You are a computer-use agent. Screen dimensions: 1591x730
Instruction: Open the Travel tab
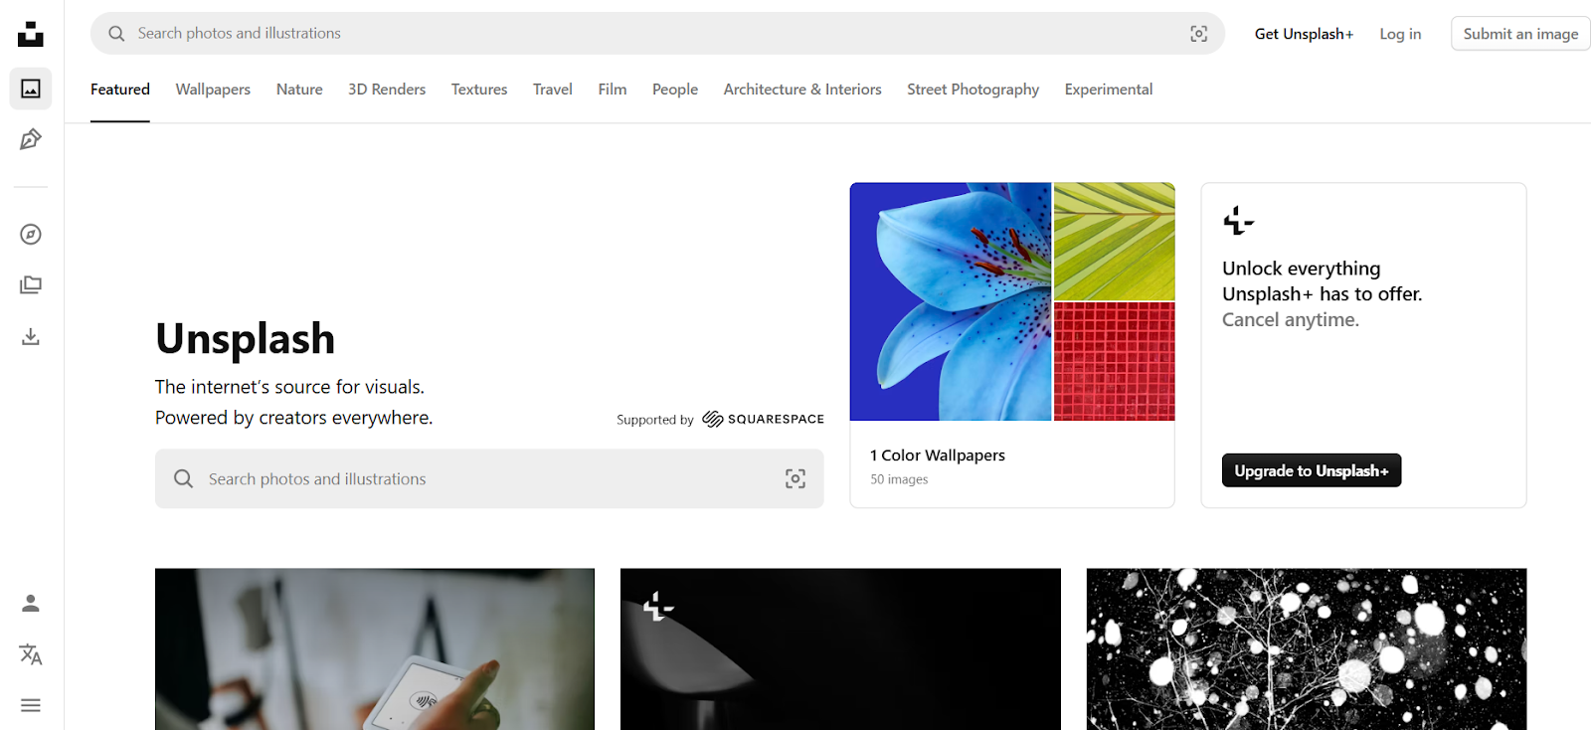(553, 90)
